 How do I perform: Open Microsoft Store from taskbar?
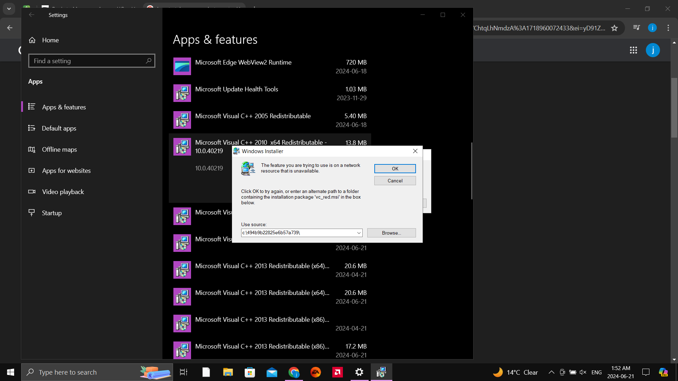250,372
